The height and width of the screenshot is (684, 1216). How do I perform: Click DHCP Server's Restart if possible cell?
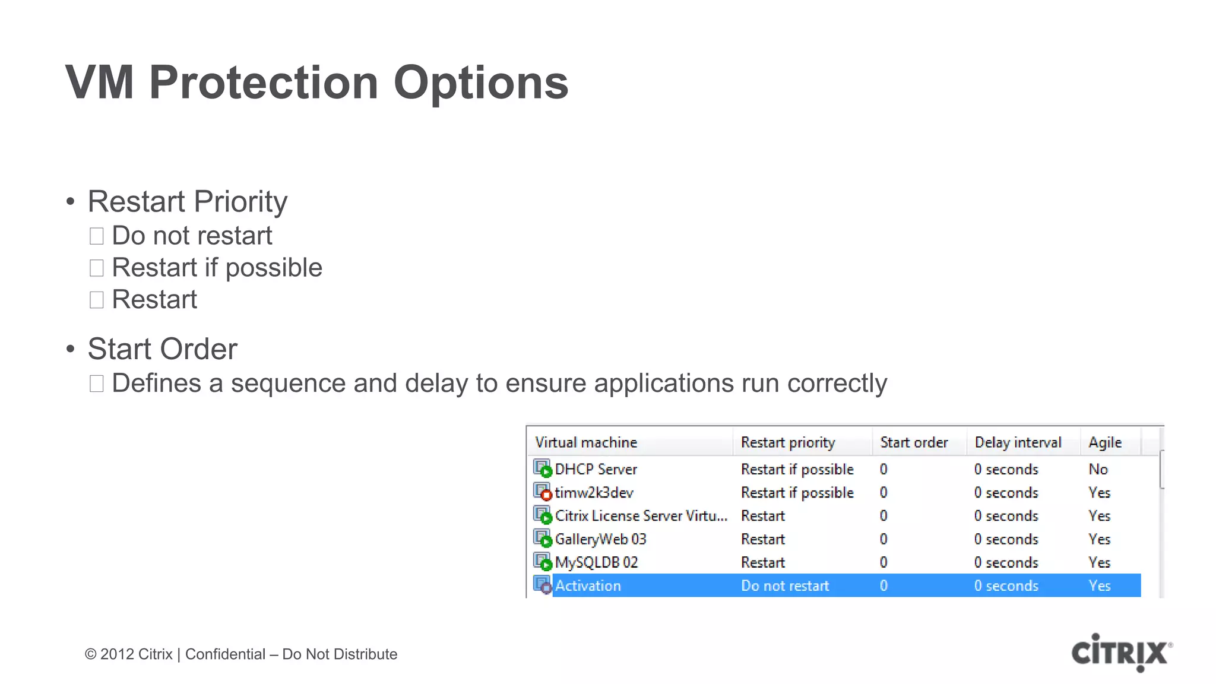[x=797, y=469]
